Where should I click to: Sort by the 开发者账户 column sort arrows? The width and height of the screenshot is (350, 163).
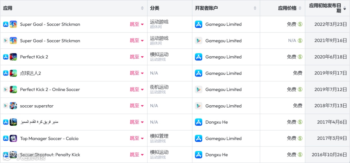click(x=255, y=8)
